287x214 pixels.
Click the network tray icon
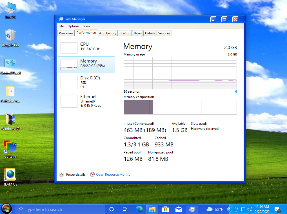(x=243, y=209)
